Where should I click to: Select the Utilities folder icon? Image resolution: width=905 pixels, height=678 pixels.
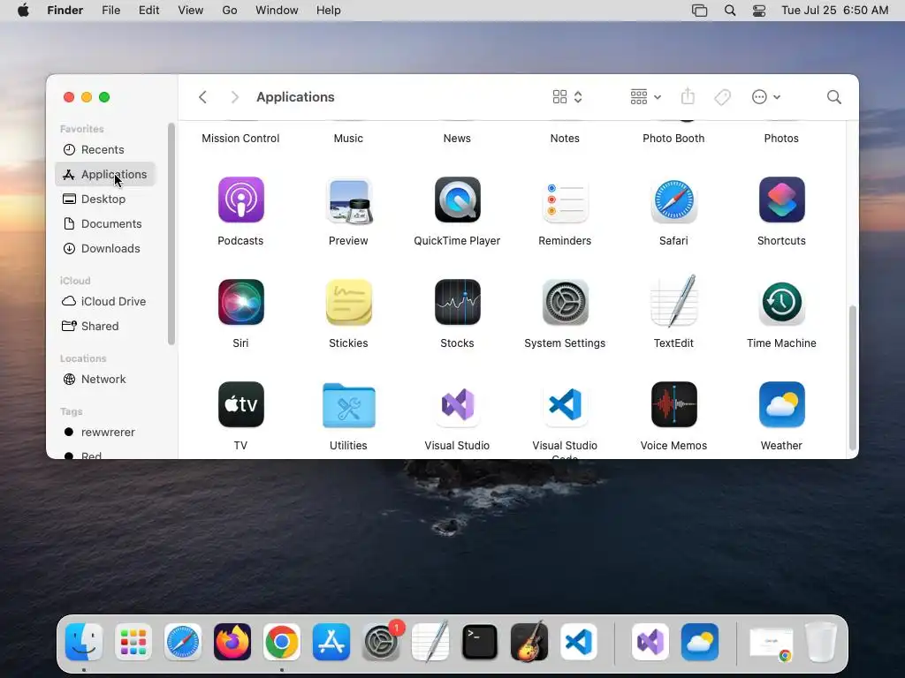(x=348, y=405)
